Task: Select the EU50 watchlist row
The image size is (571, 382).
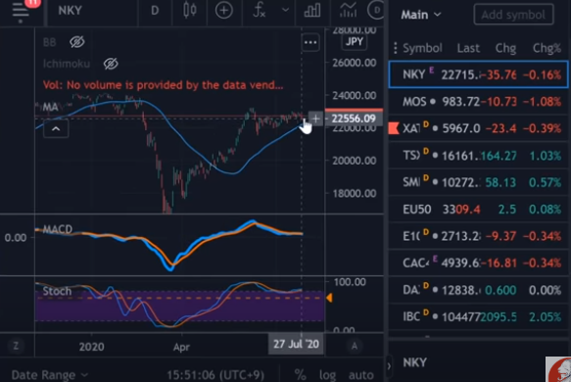Action: tap(478, 210)
